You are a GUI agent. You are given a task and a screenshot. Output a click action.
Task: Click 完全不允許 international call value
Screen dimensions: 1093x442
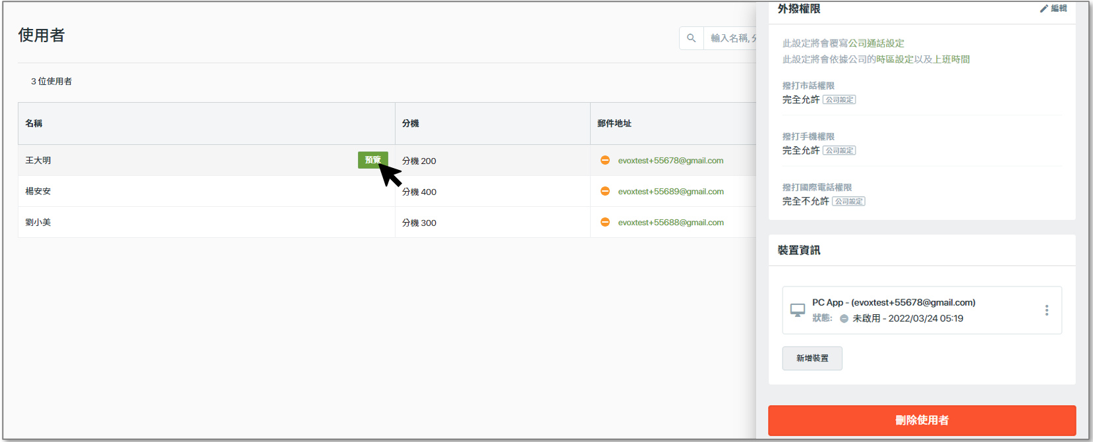(806, 202)
